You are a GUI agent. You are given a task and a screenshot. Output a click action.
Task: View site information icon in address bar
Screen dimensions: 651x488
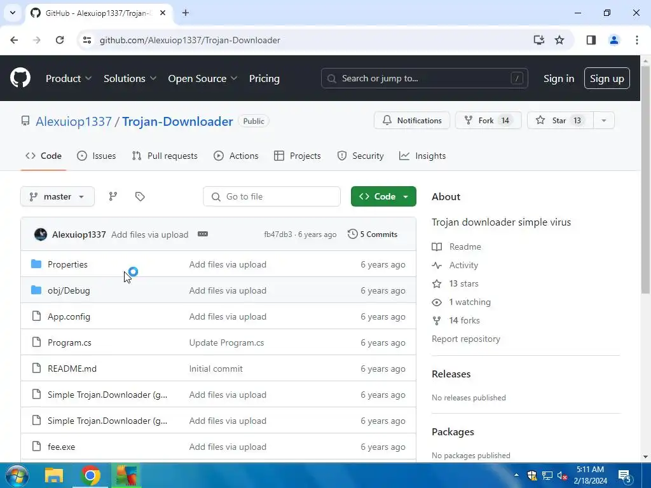pyautogui.click(x=86, y=40)
